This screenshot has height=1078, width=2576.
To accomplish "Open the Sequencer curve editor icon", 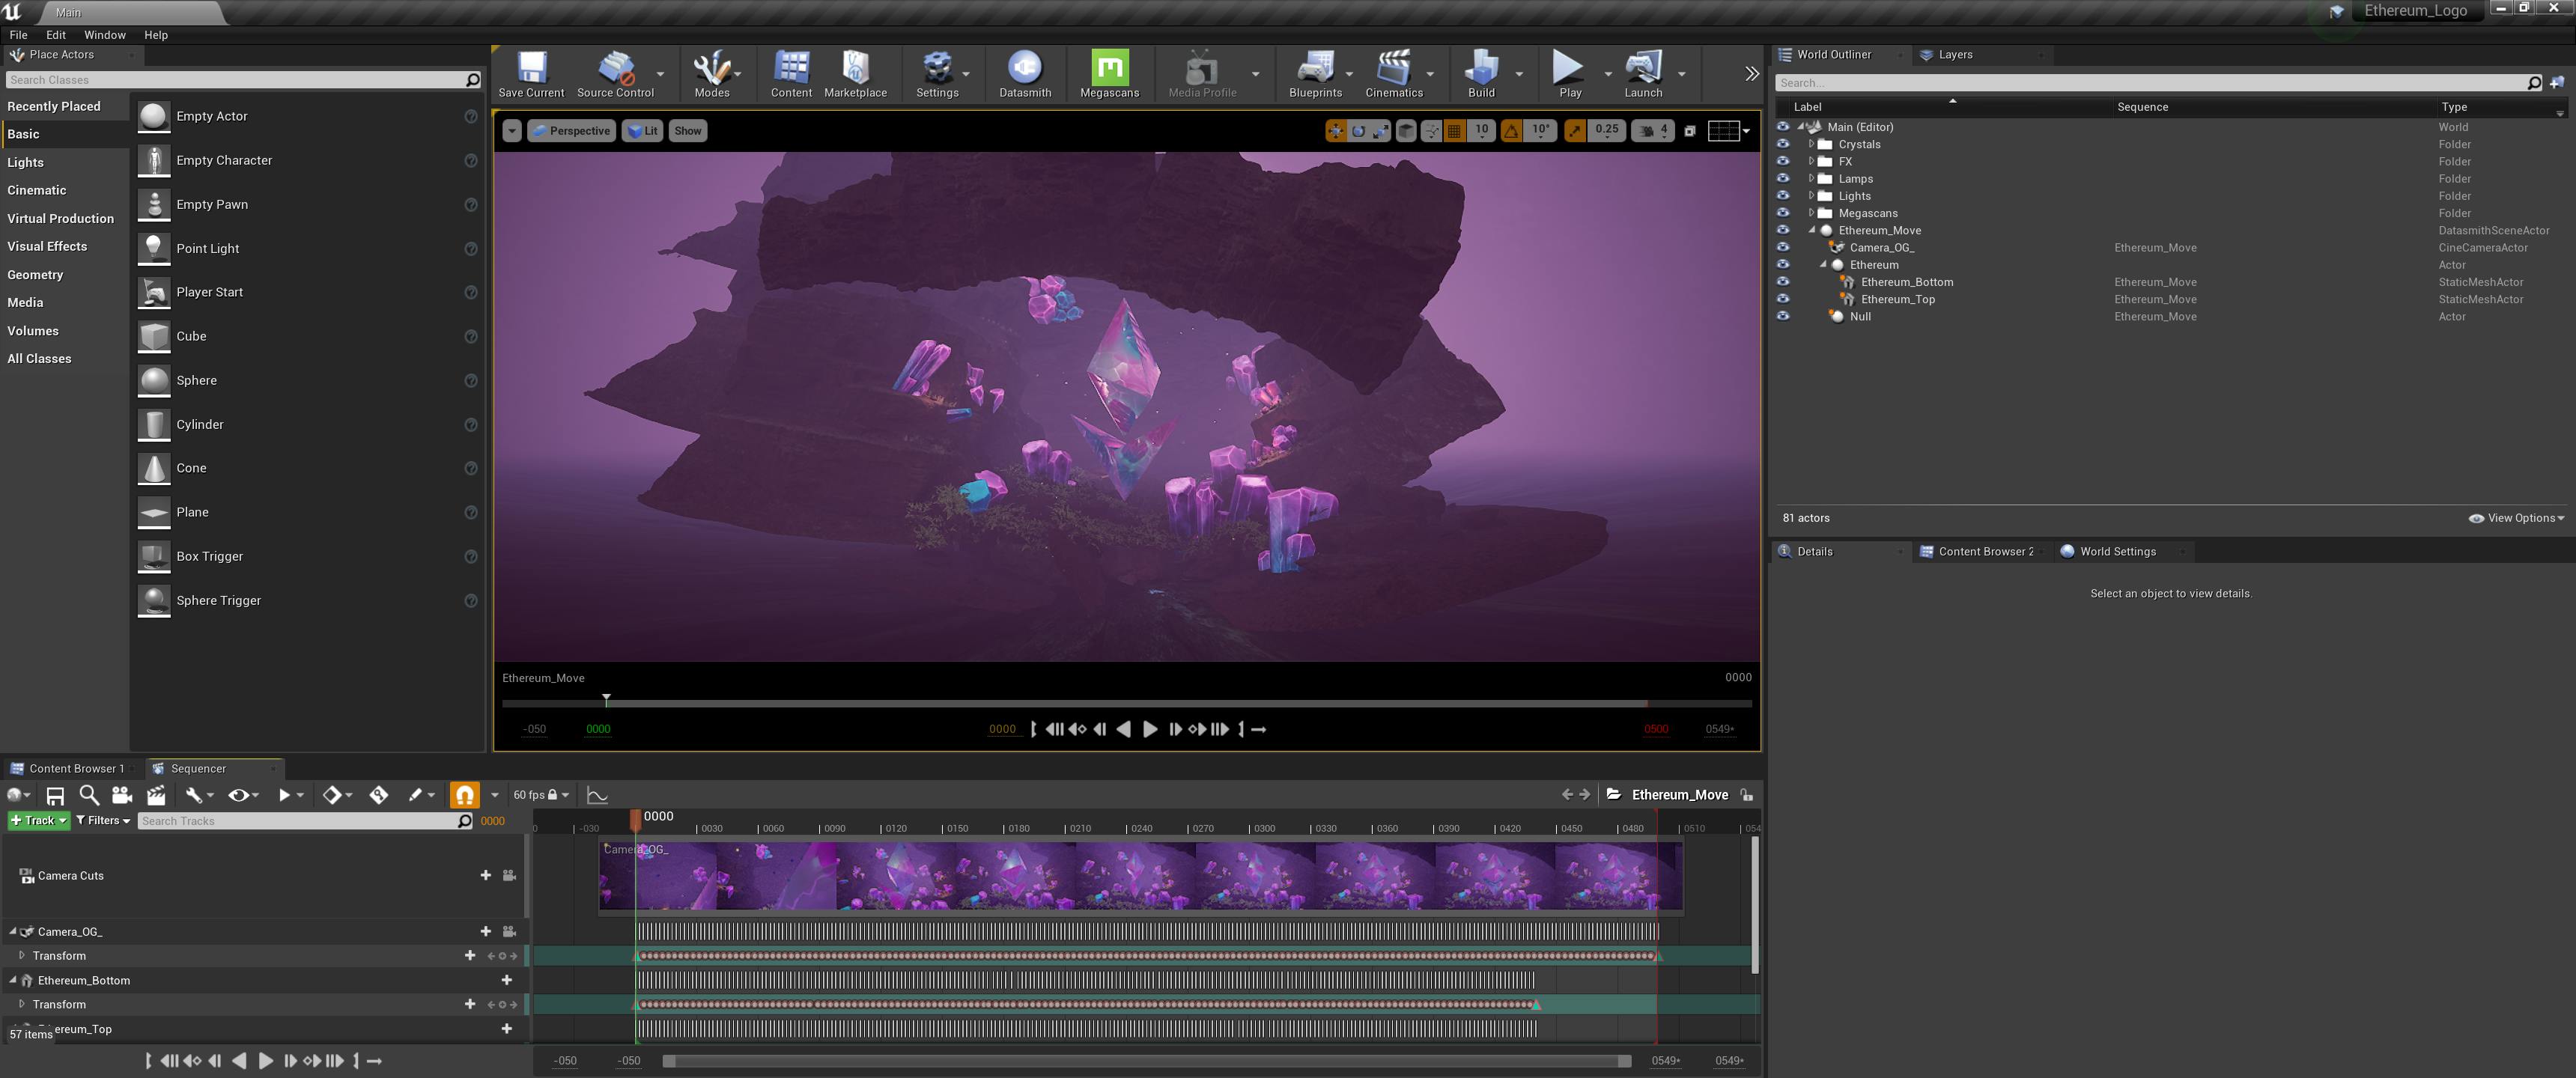I will (x=597, y=795).
